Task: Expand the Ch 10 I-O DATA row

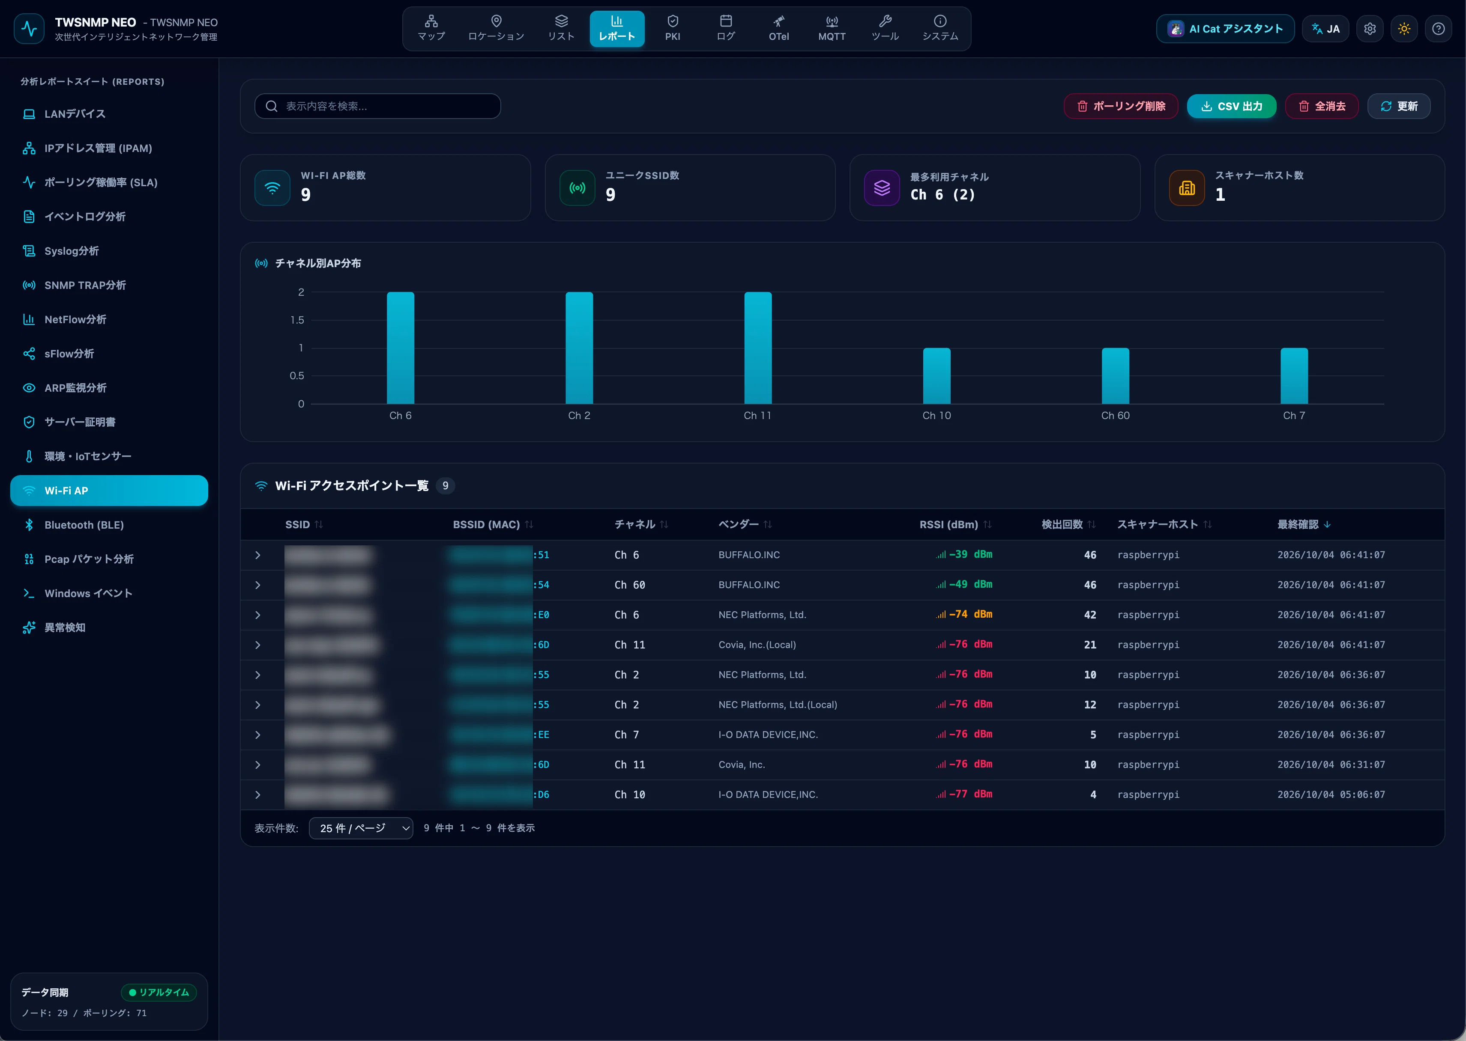Action: click(258, 795)
